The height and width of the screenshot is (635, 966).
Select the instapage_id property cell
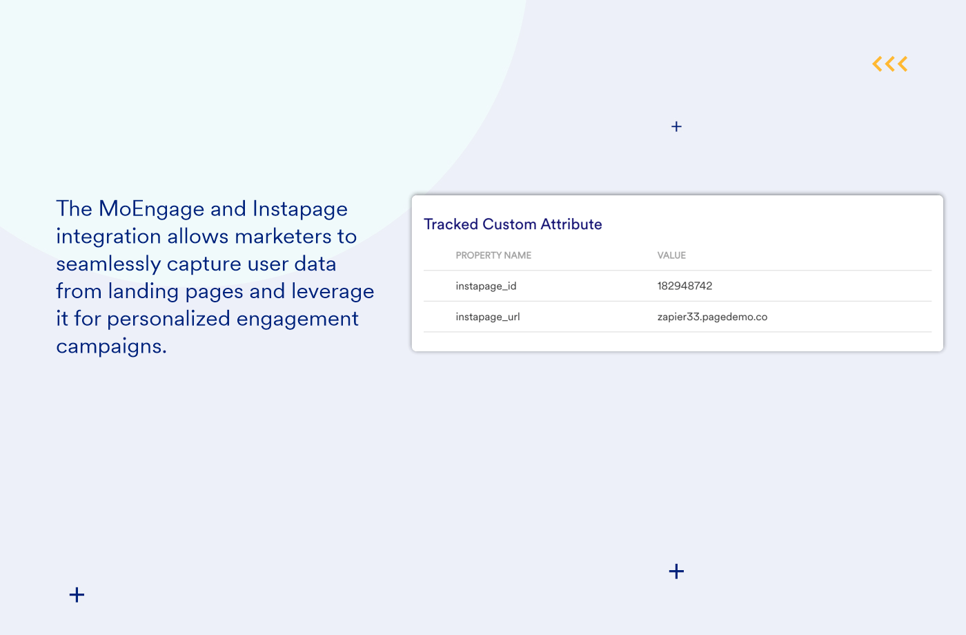[x=486, y=286]
